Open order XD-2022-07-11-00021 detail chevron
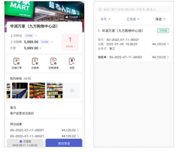 click(168, 44)
